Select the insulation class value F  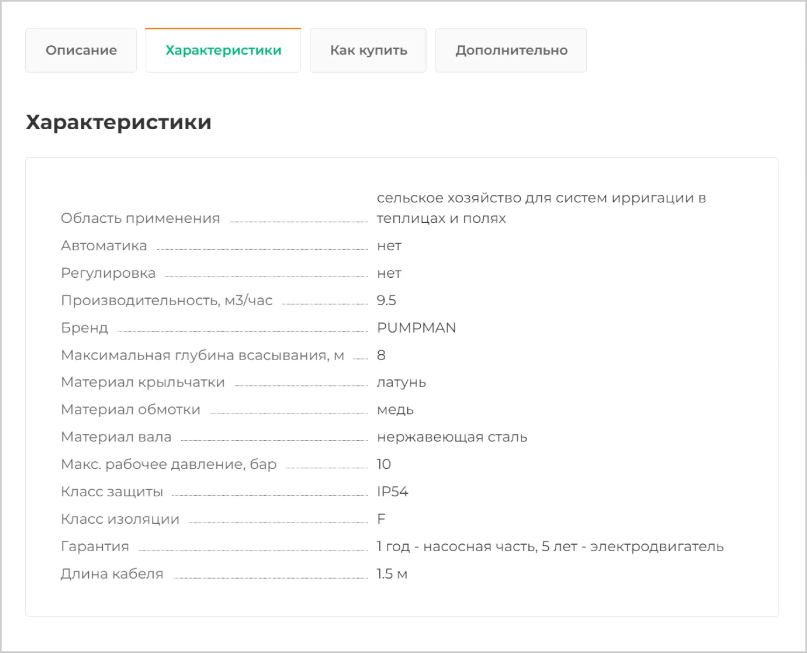(381, 519)
